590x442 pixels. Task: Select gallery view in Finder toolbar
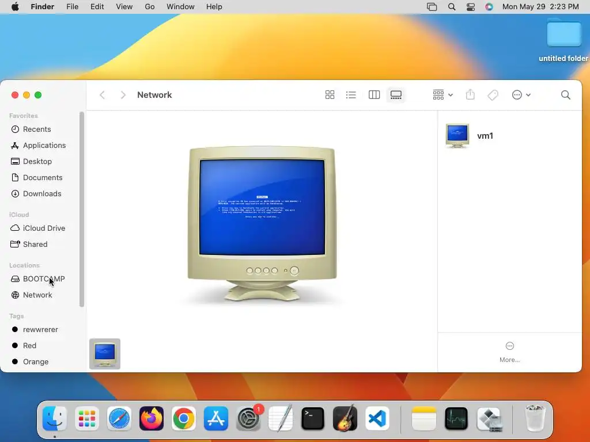click(x=396, y=95)
